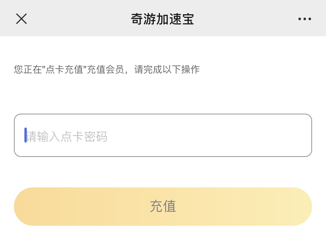Click the empty password input rectangle

coord(163,135)
